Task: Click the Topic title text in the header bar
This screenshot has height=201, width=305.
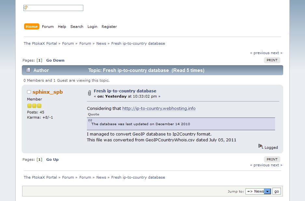Action: point(146,70)
